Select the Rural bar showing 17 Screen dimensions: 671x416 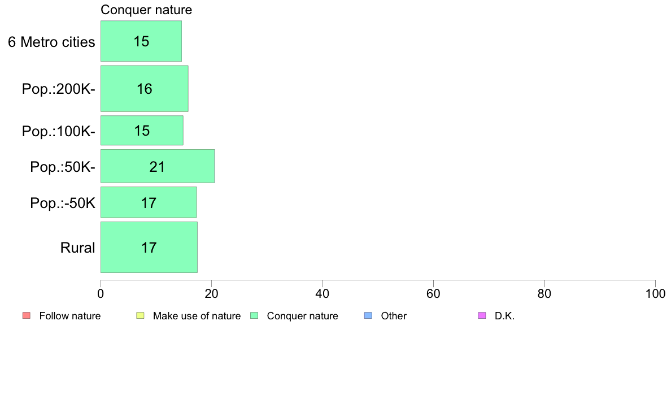[149, 247]
